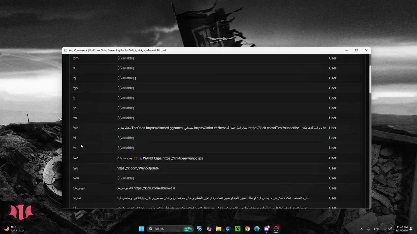Click the linktr.ee/Itvrz link in !pin row
Viewport: 417px width, 234px height.
point(210,128)
